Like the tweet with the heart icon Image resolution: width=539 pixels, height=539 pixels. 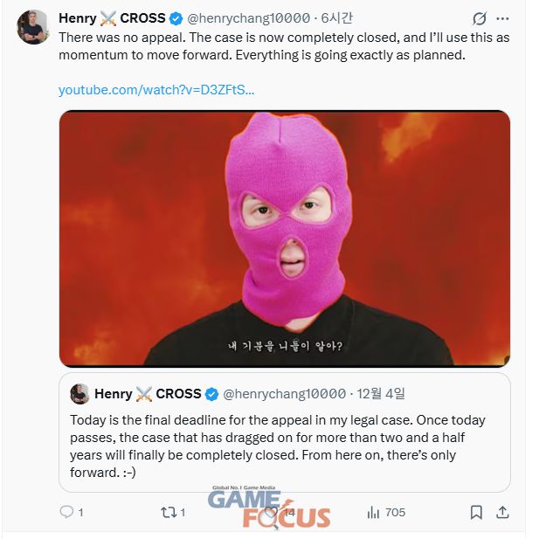point(273,512)
